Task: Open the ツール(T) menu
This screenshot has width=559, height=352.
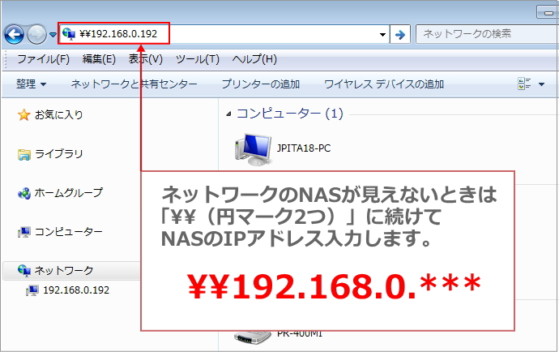Action: (198, 59)
